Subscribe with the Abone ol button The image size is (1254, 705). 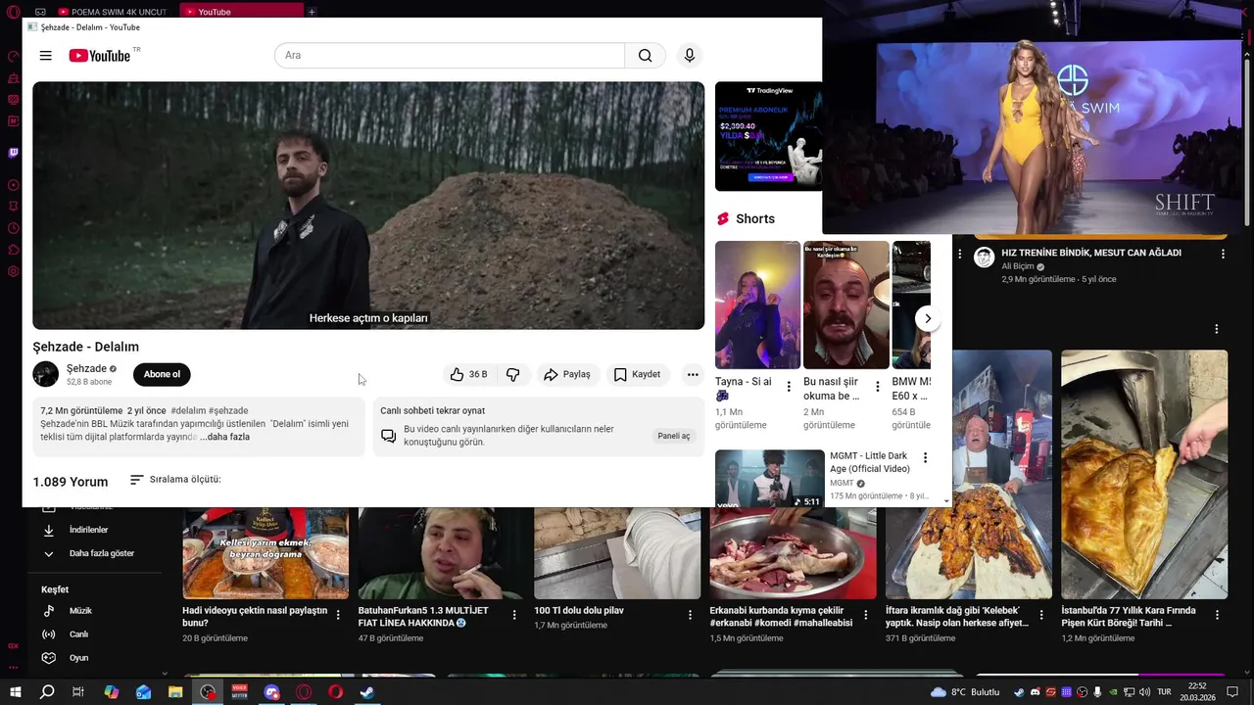coord(162,374)
